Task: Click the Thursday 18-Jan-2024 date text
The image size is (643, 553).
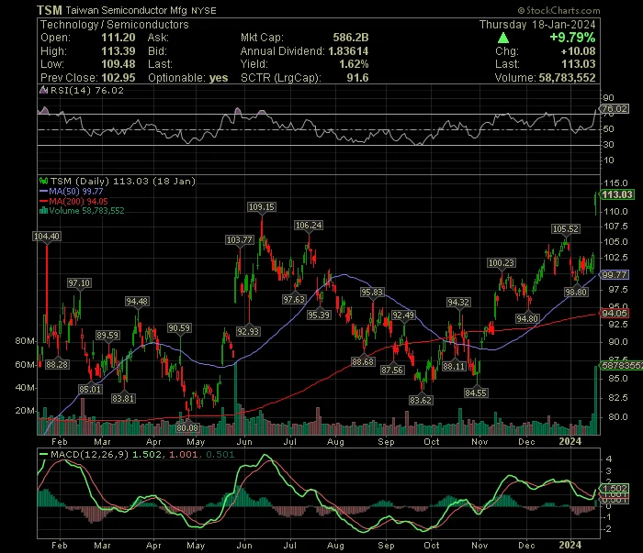Action: click(x=537, y=25)
